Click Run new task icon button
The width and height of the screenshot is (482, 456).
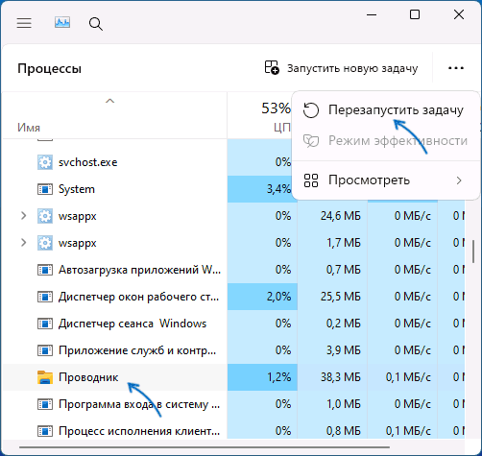[341, 68]
